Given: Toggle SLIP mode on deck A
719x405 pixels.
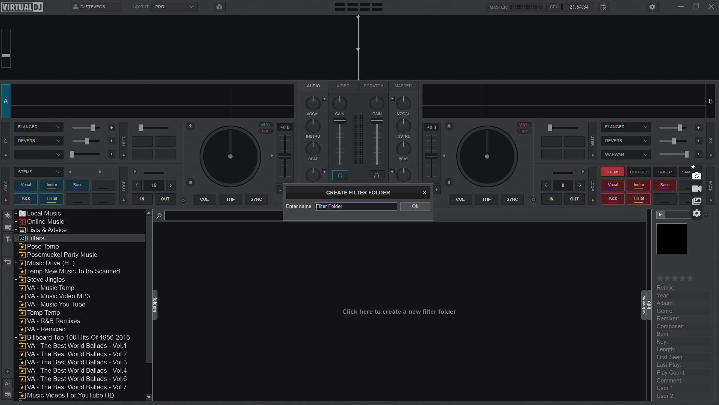Looking at the screenshot, I should [266, 131].
